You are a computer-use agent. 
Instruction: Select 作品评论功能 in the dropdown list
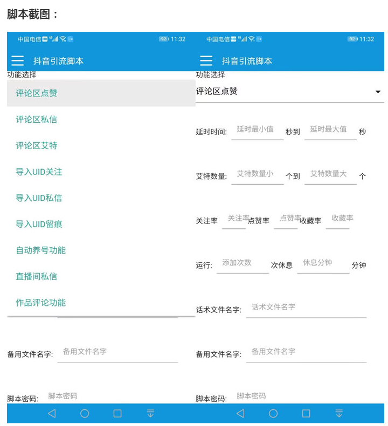click(40, 303)
